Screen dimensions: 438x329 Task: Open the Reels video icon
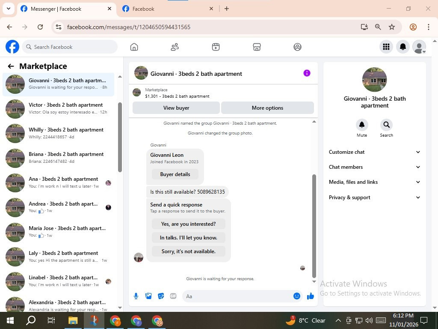click(216, 47)
